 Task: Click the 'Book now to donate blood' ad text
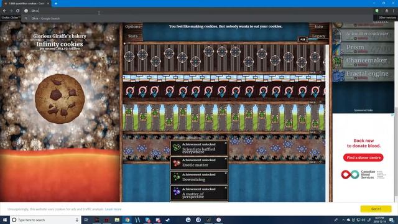pos(363,143)
